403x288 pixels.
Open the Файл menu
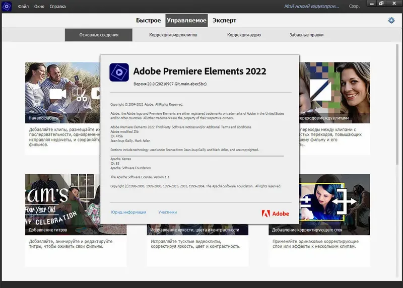click(23, 7)
